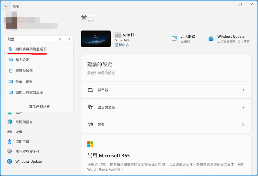The width and height of the screenshot is (258, 176).
Task: Expand the 音效 row chevron
Action: (243, 125)
